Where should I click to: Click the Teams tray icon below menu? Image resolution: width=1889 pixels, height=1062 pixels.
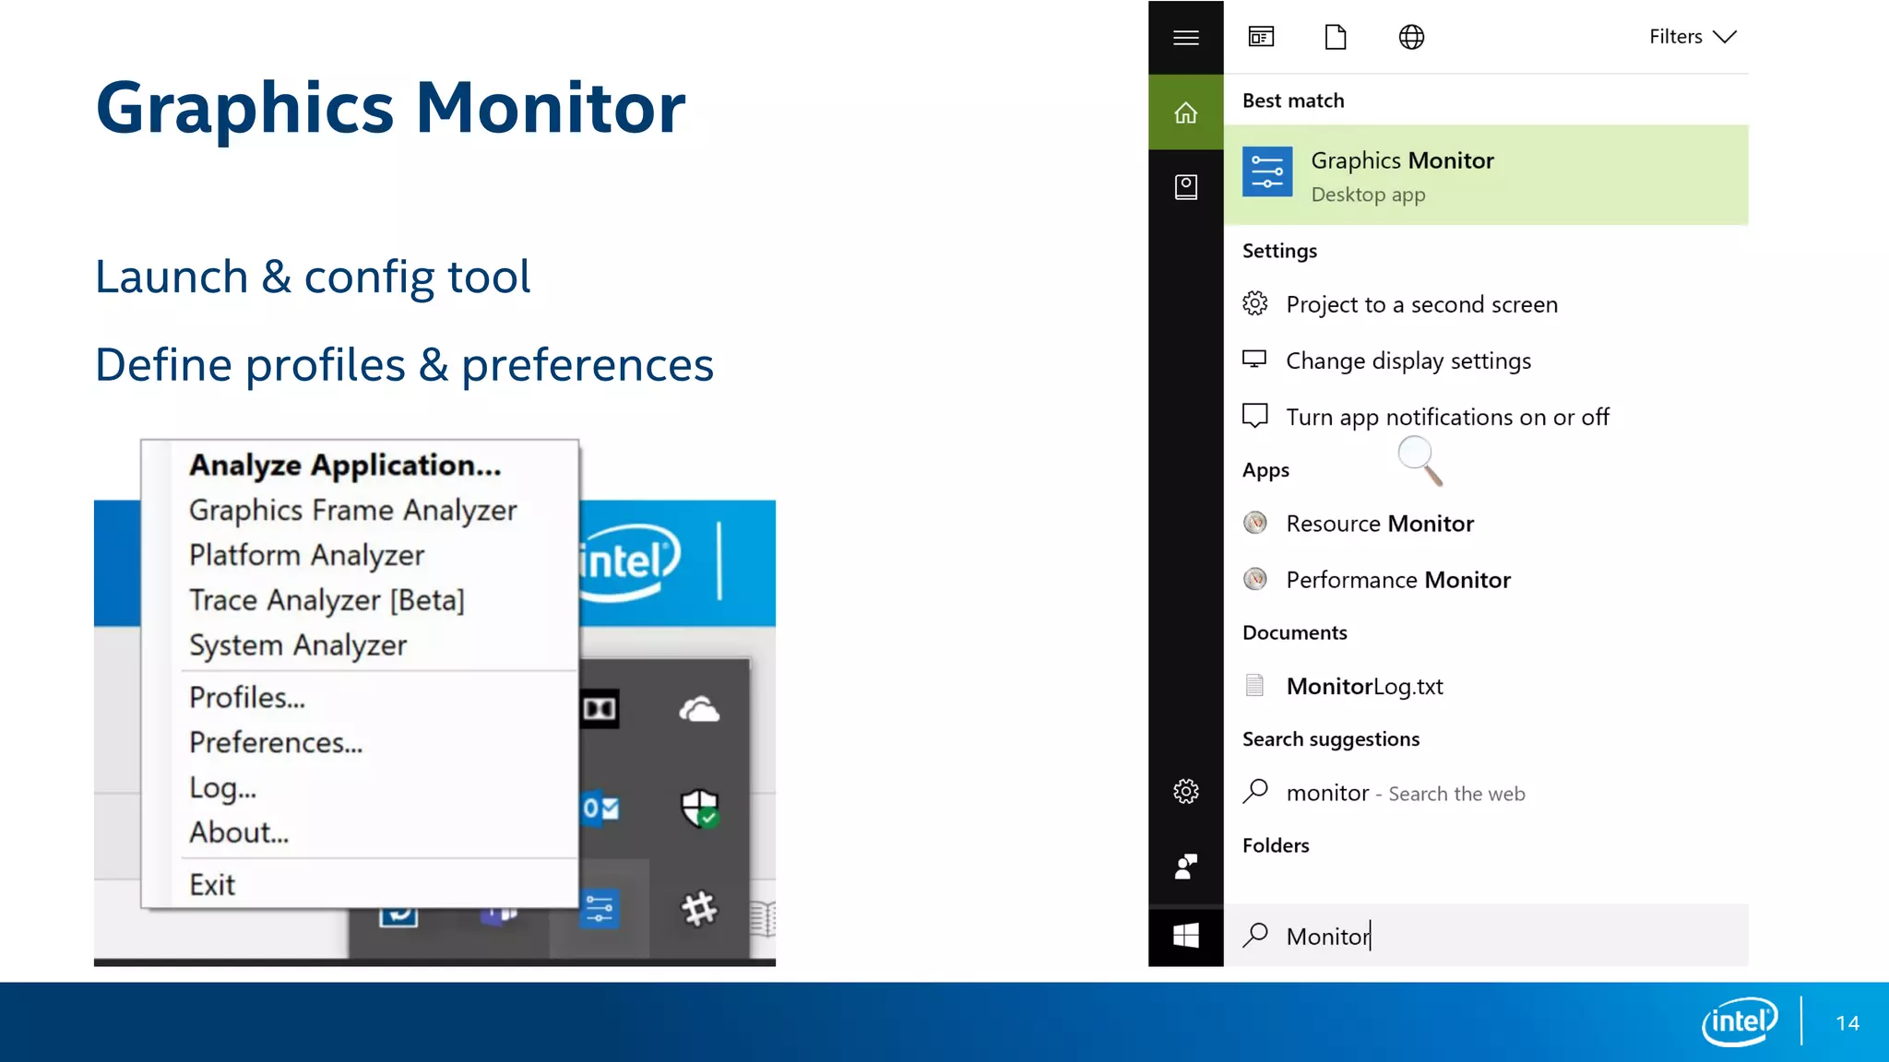tap(498, 914)
